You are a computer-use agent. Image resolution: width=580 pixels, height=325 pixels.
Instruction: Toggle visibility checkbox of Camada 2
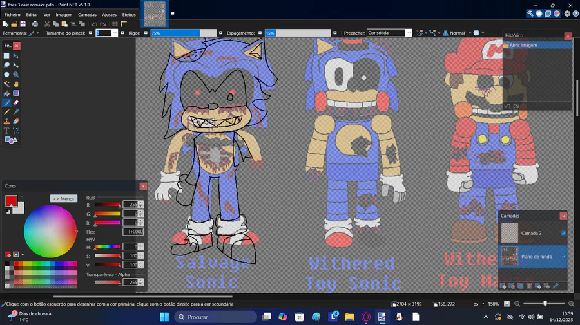tap(563, 233)
